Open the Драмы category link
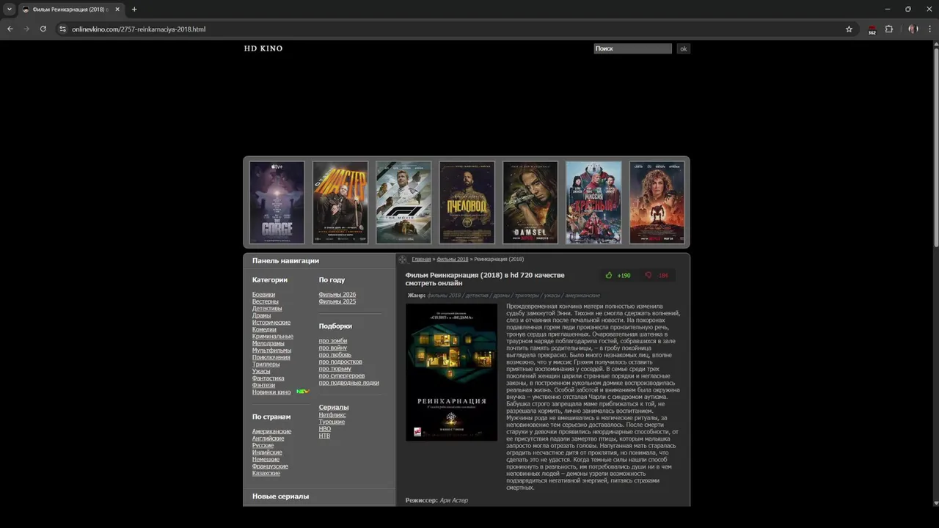The image size is (939, 528). (x=261, y=315)
